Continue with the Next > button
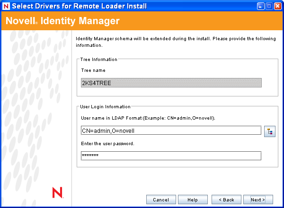 (x=258, y=199)
